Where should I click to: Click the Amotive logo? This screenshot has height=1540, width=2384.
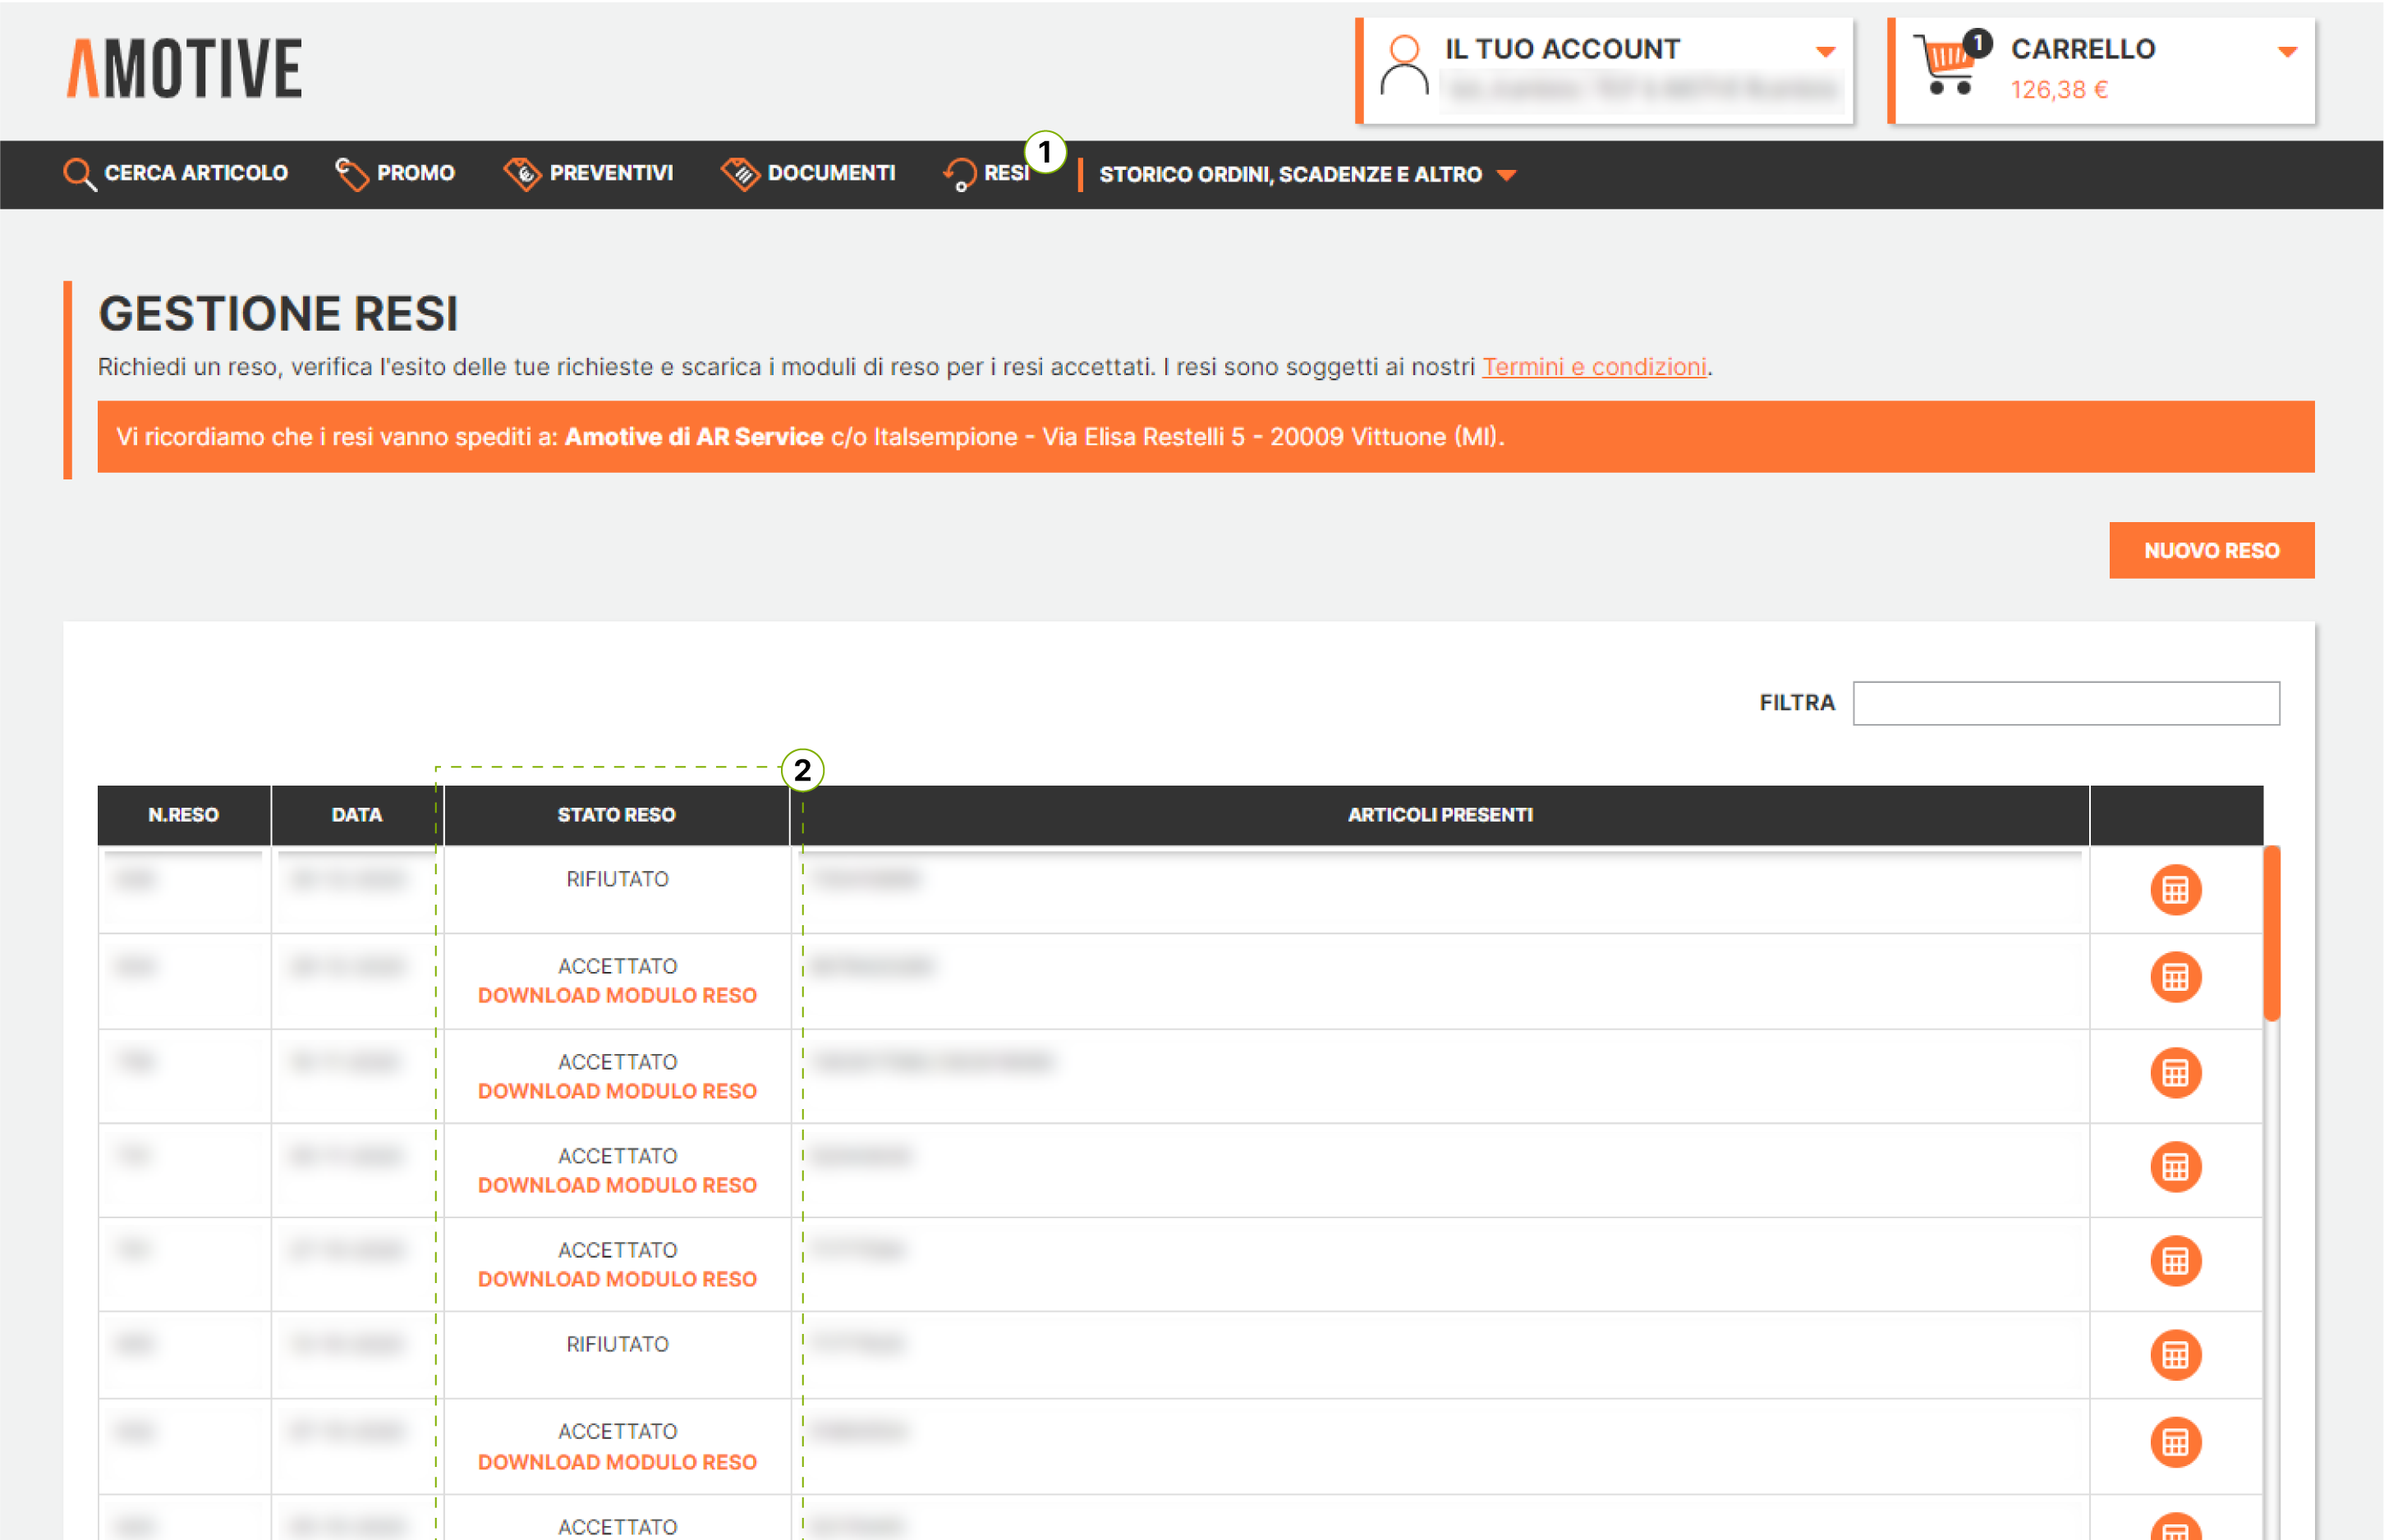click(185, 68)
